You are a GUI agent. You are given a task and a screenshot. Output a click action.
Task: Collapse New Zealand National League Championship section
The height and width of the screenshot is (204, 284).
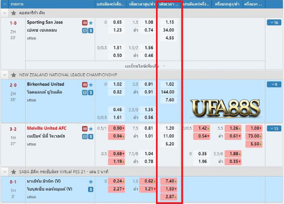[x=5, y=75]
